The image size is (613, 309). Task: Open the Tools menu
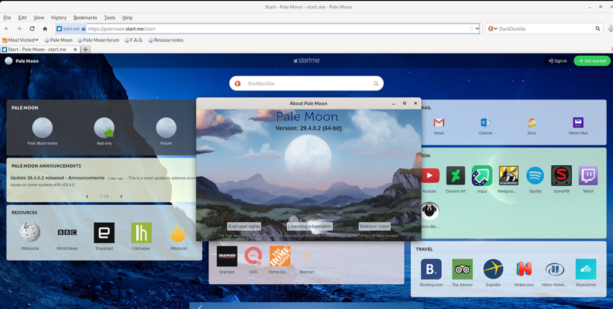[110, 17]
